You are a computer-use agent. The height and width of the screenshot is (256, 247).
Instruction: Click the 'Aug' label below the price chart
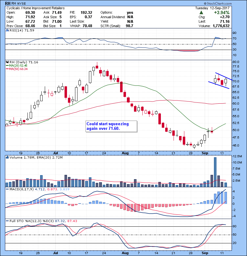click(x=125, y=153)
